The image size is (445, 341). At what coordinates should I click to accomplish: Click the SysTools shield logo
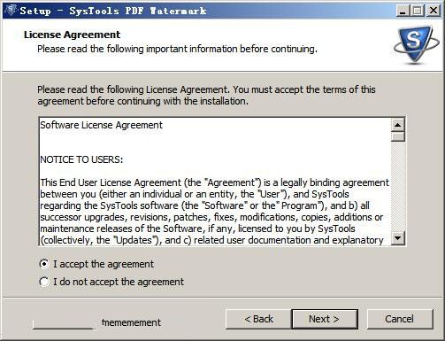click(416, 44)
